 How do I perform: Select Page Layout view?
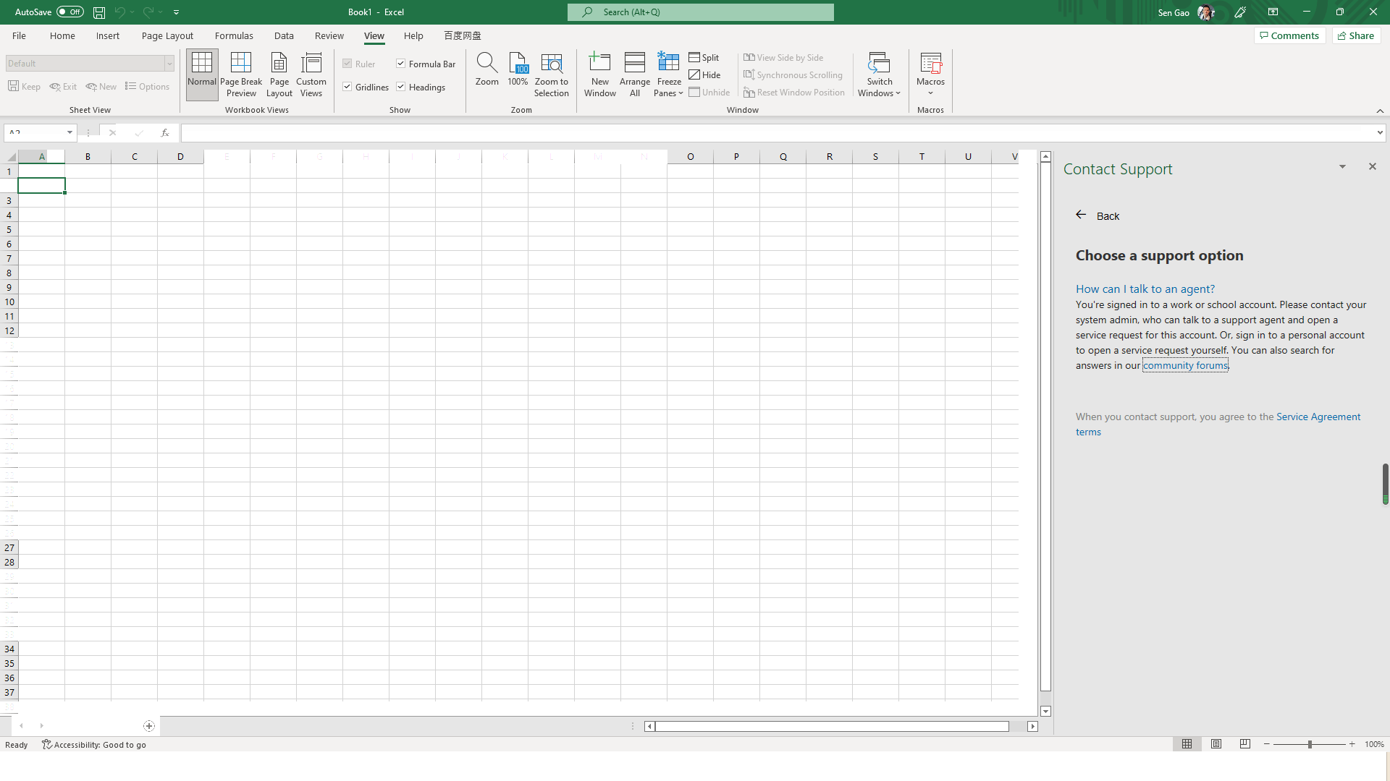[x=279, y=74]
